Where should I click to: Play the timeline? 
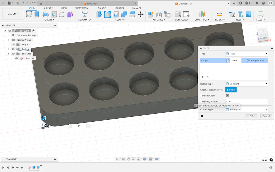point(13,168)
